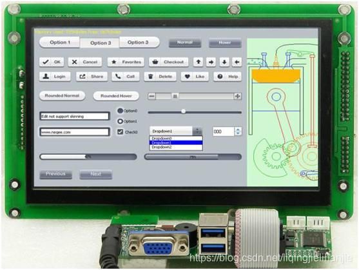This screenshot has height=270, width=359.
Task: Click the Like heart button
Action: click(x=195, y=77)
